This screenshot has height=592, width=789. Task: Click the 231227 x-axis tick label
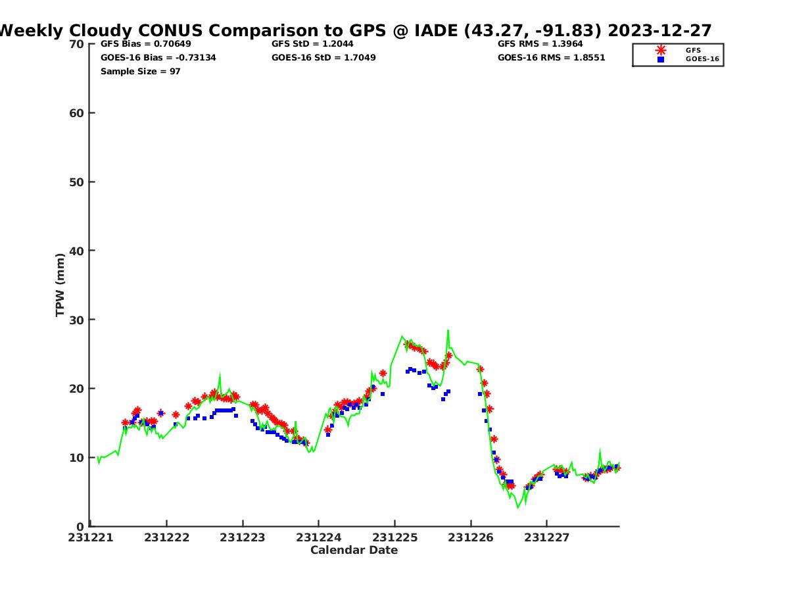546,537
